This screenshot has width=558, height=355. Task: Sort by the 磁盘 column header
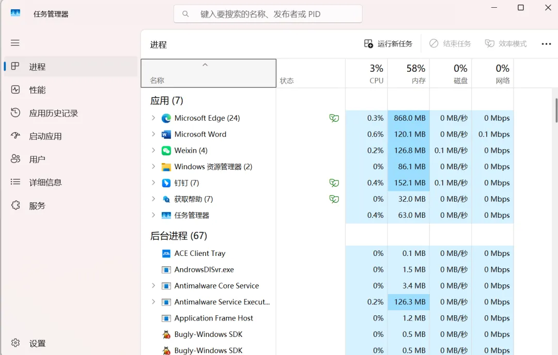click(x=451, y=74)
